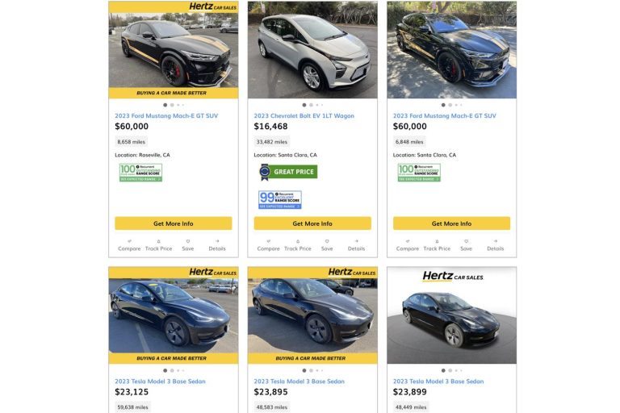Open 2023 Chevrolet Bolt EV 1LT Wagon link
Viewport: 620px width, 413px height.
[x=304, y=115]
